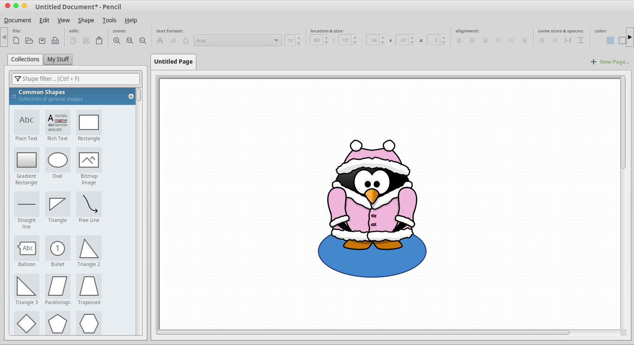Collapse the Common Shapes collection
The height and width of the screenshot is (345, 634).
pos(14,97)
